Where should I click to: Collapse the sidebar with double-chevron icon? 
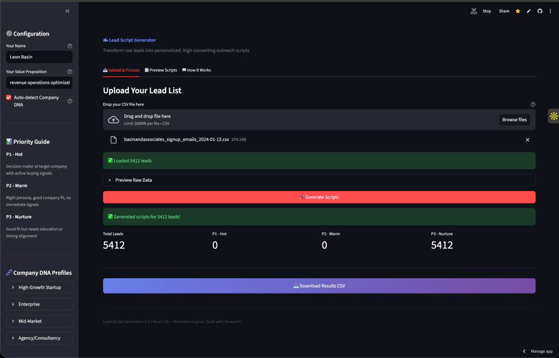pyautogui.click(x=67, y=11)
